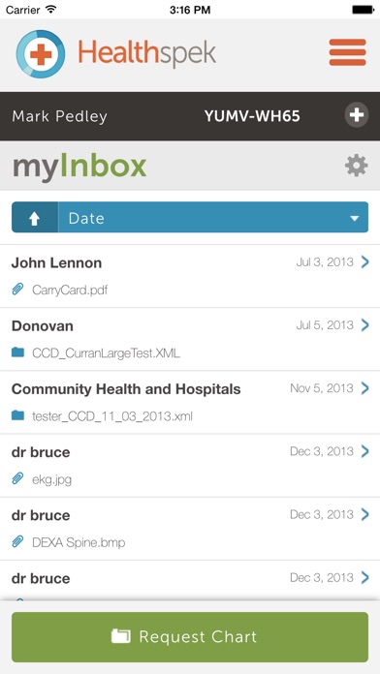Select the Community Health and Hospitals entry
Screen dimensions: 380x674
pos(190,402)
